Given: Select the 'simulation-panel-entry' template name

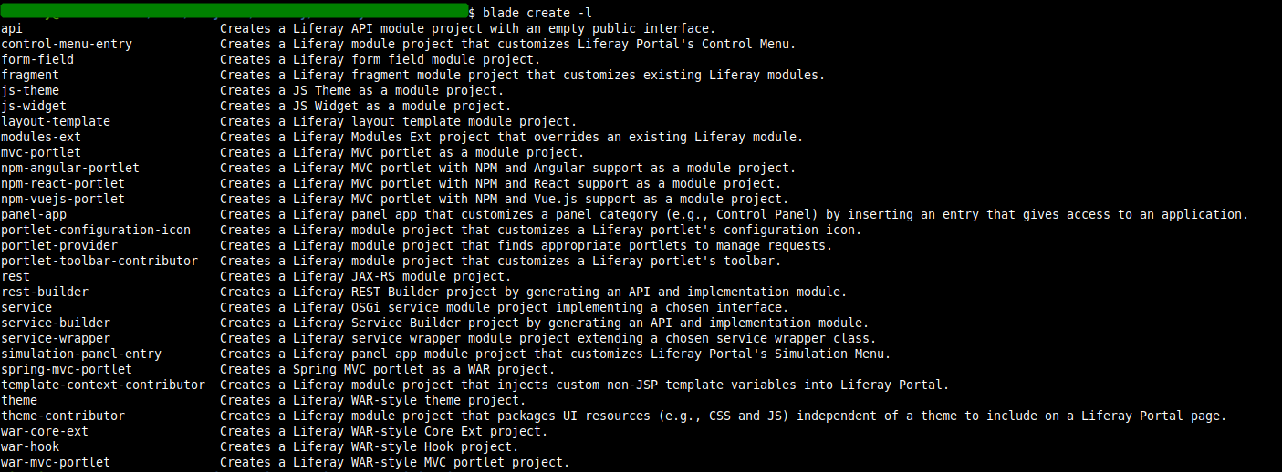Looking at the screenshot, I should pyautogui.click(x=81, y=354).
